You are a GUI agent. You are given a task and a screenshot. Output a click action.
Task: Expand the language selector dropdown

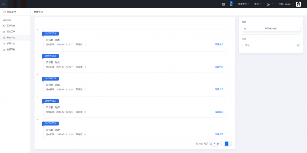point(270,4)
